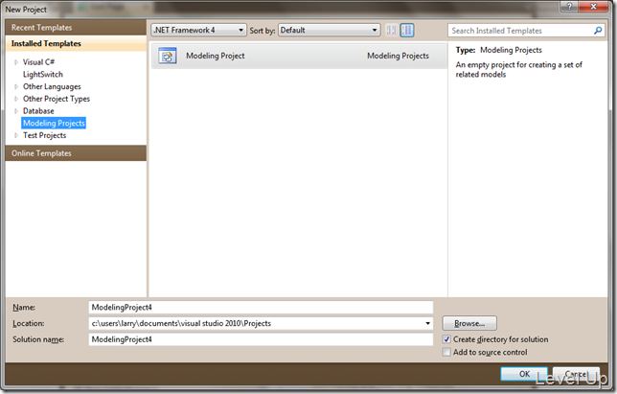
Task: Enable Add to source control checkbox
Action: click(446, 352)
